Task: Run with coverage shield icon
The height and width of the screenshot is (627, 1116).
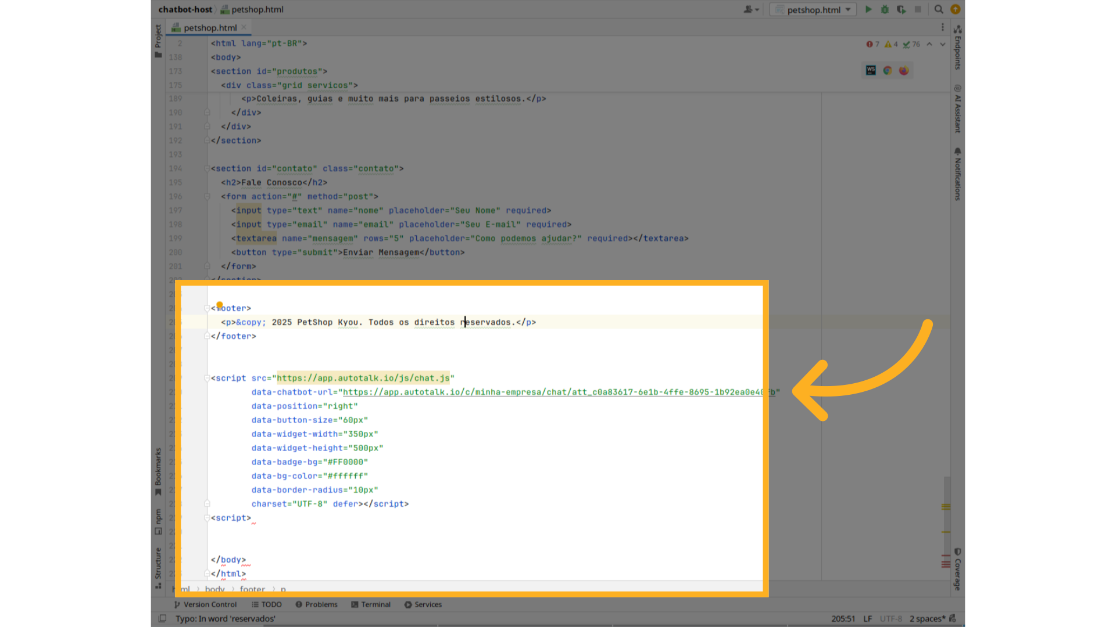Action: click(x=901, y=9)
